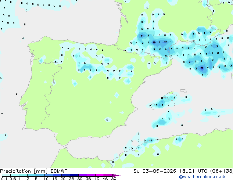The width and height of the screenshot is (233, 180).
Task: Select the legend scale label "15"
Action: (x=54, y=179)
